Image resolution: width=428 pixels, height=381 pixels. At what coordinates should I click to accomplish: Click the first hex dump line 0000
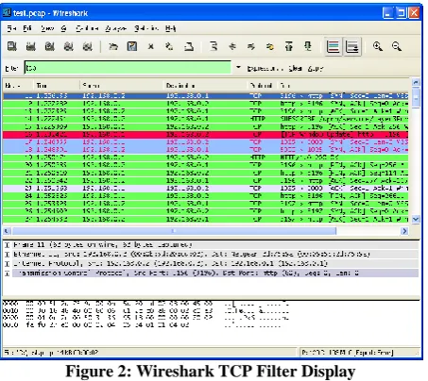click(146, 304)
